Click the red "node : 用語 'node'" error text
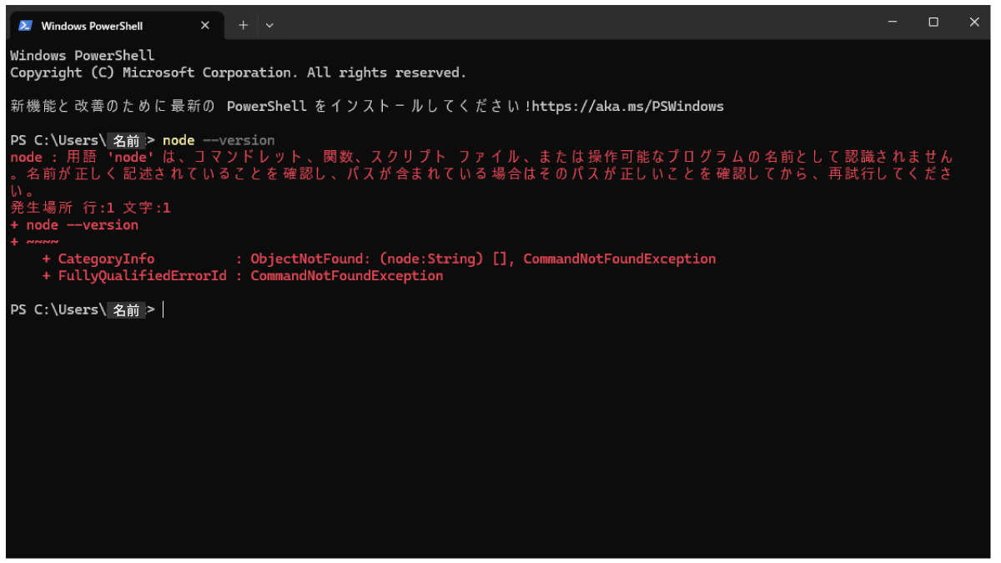Image resolution: width=1001 pixels, height=563 pixels. 83,157
